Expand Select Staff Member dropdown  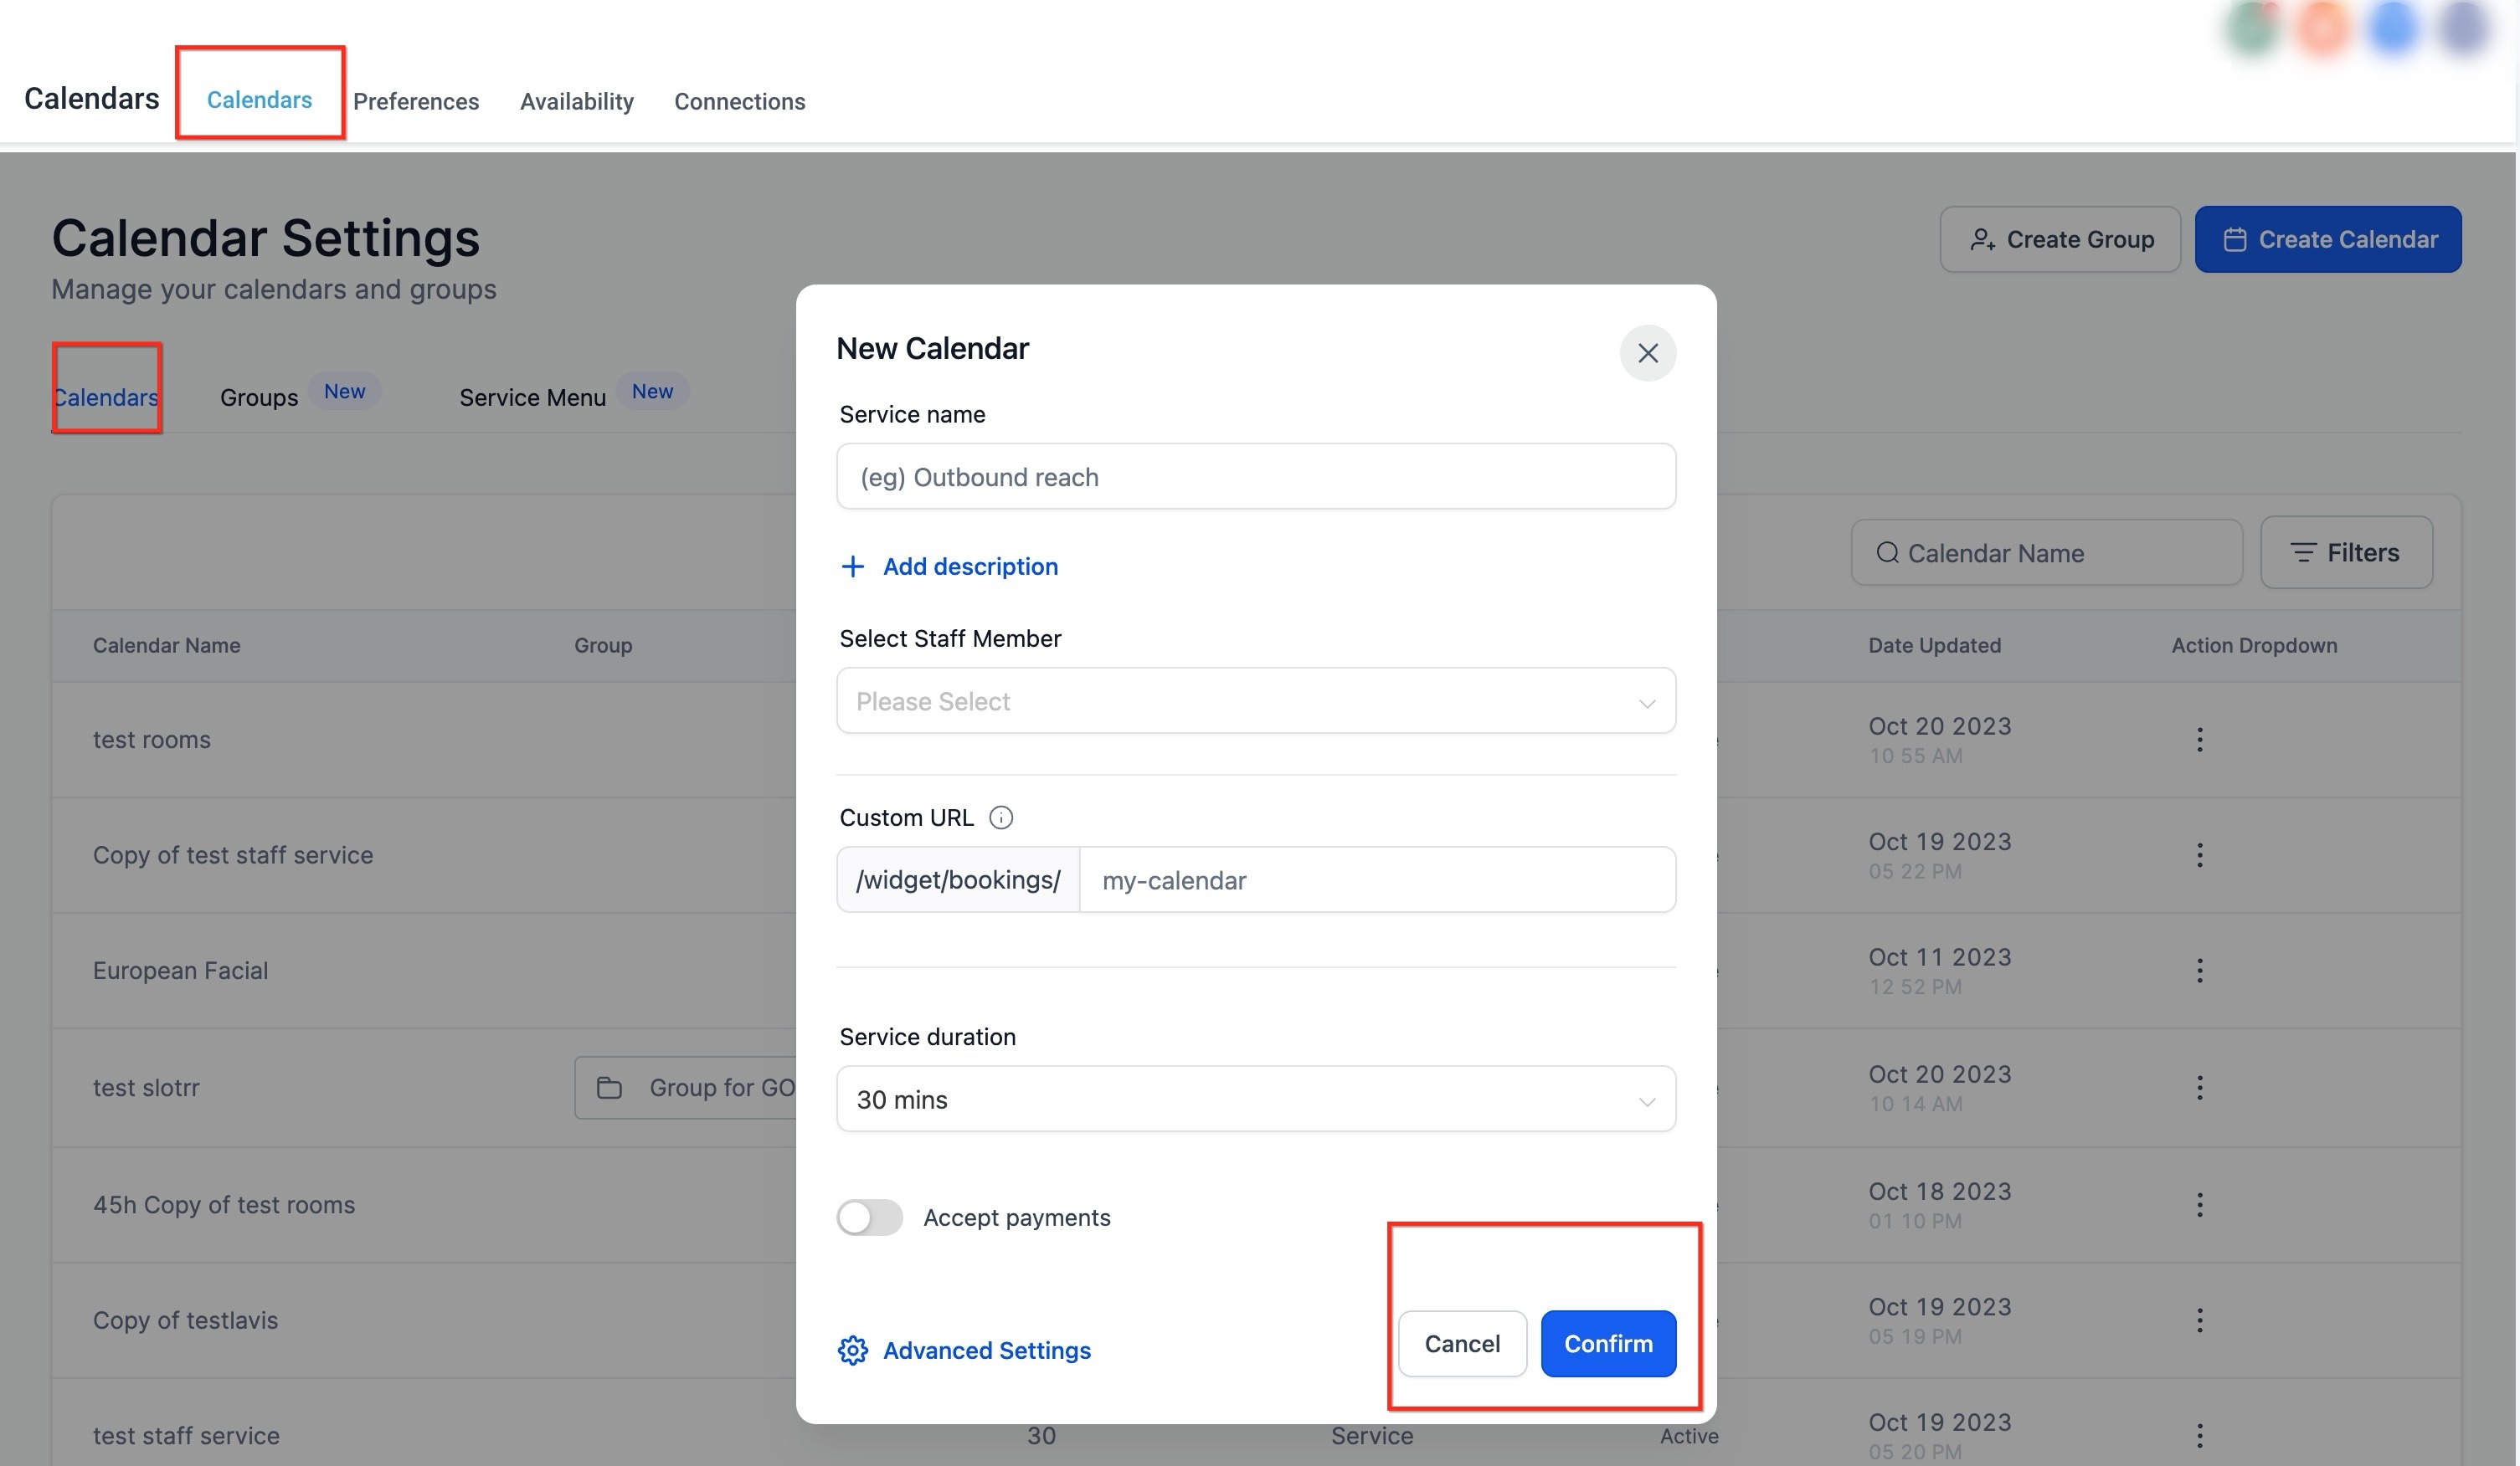pyautogui.click(x=1255, y=701)
